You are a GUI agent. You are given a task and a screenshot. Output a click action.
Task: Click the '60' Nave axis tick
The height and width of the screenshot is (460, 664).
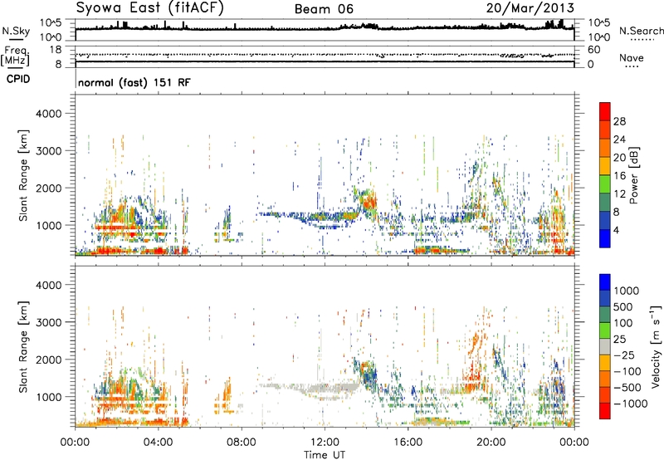click(593, 50)
